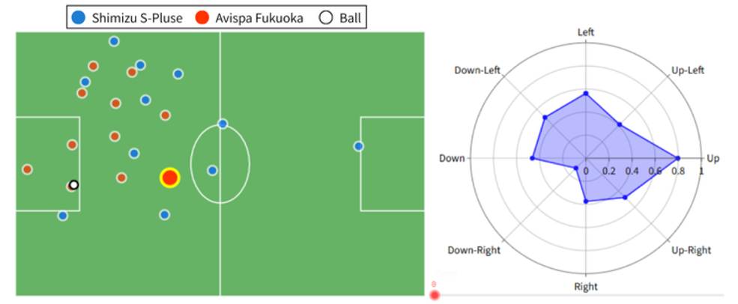The height and width of the screenshot is (304, 738).
Task: Select the yellow-ringed highlighted red player
Action: coord(170,177)
